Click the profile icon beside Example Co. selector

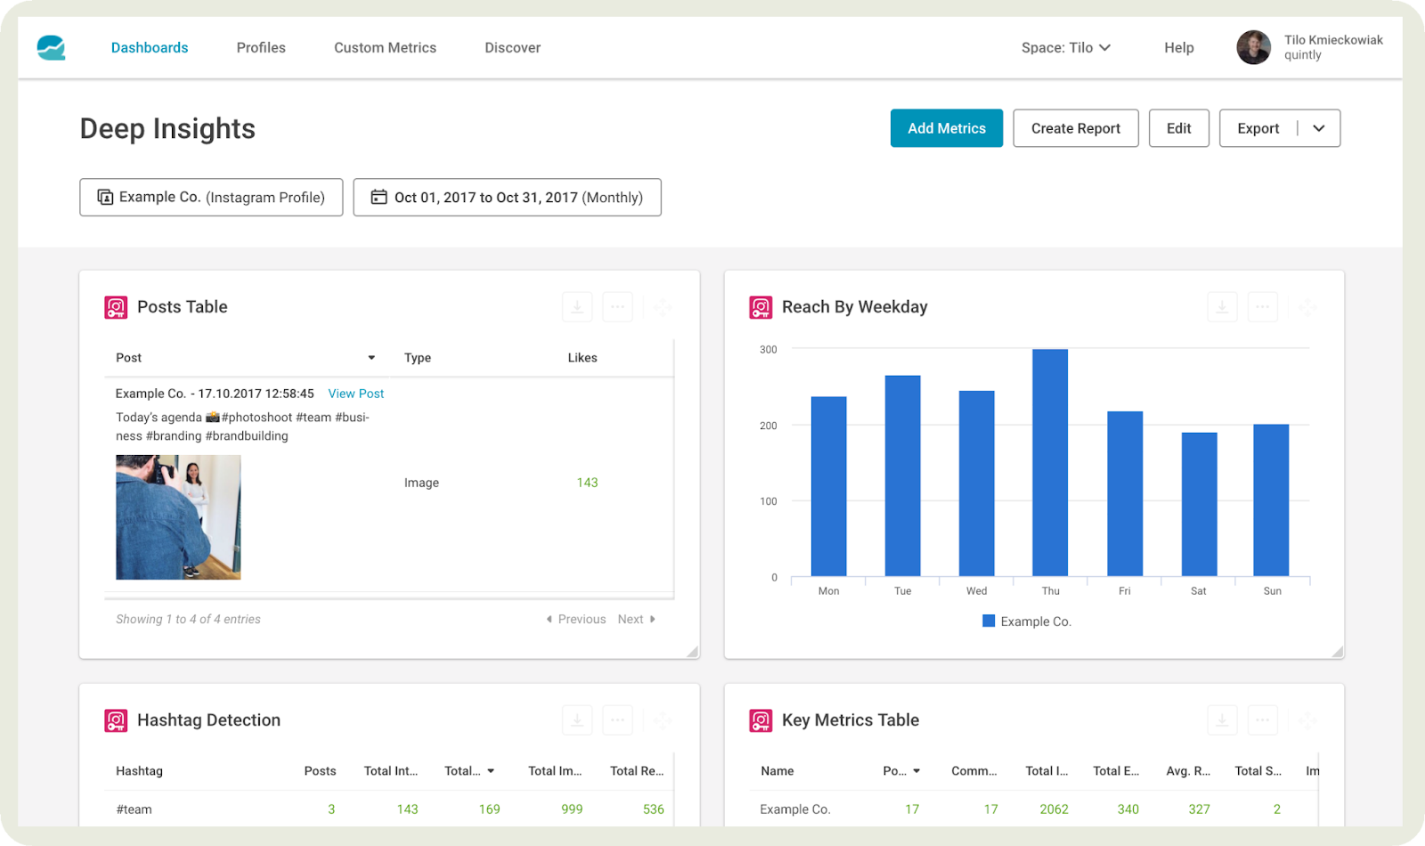[x=105, y=197]
